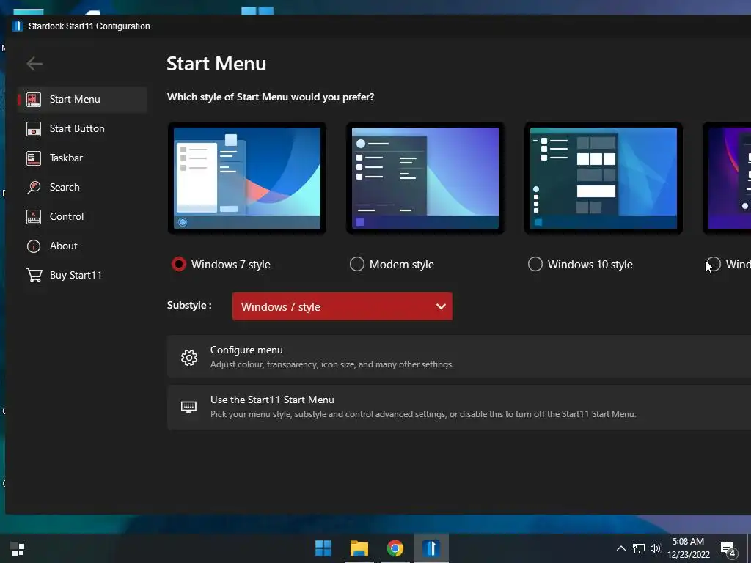751x563 pixels.
Task: Show hidden system tray icons
Action: coord(620,548)
